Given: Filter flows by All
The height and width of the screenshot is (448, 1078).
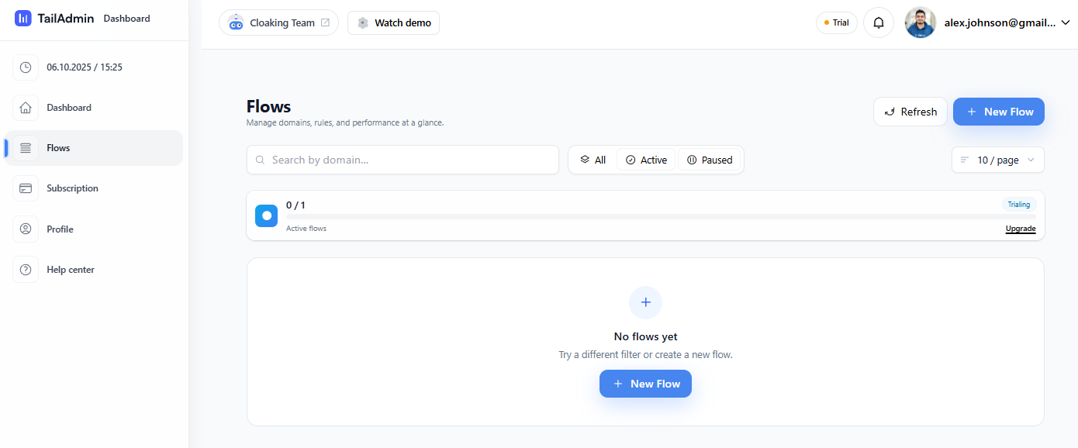Looking at the screenshot, I should click(x=593, y=160).
